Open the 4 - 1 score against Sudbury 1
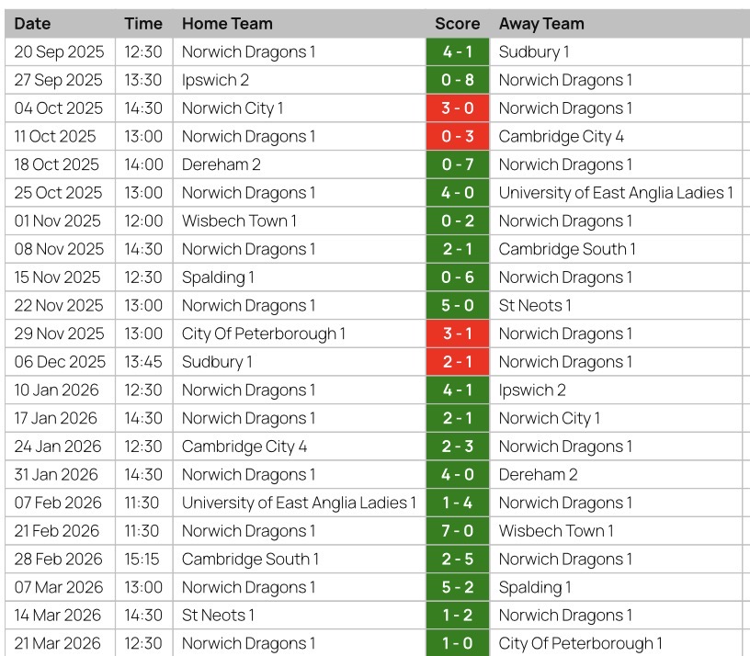 [x=458, y=52]
